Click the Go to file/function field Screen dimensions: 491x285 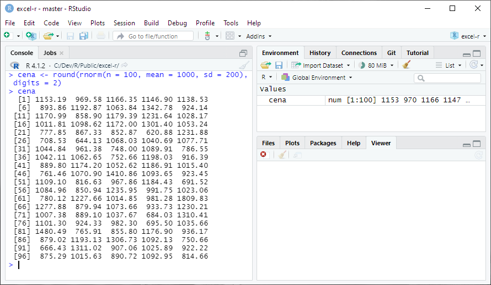[153, 36]
